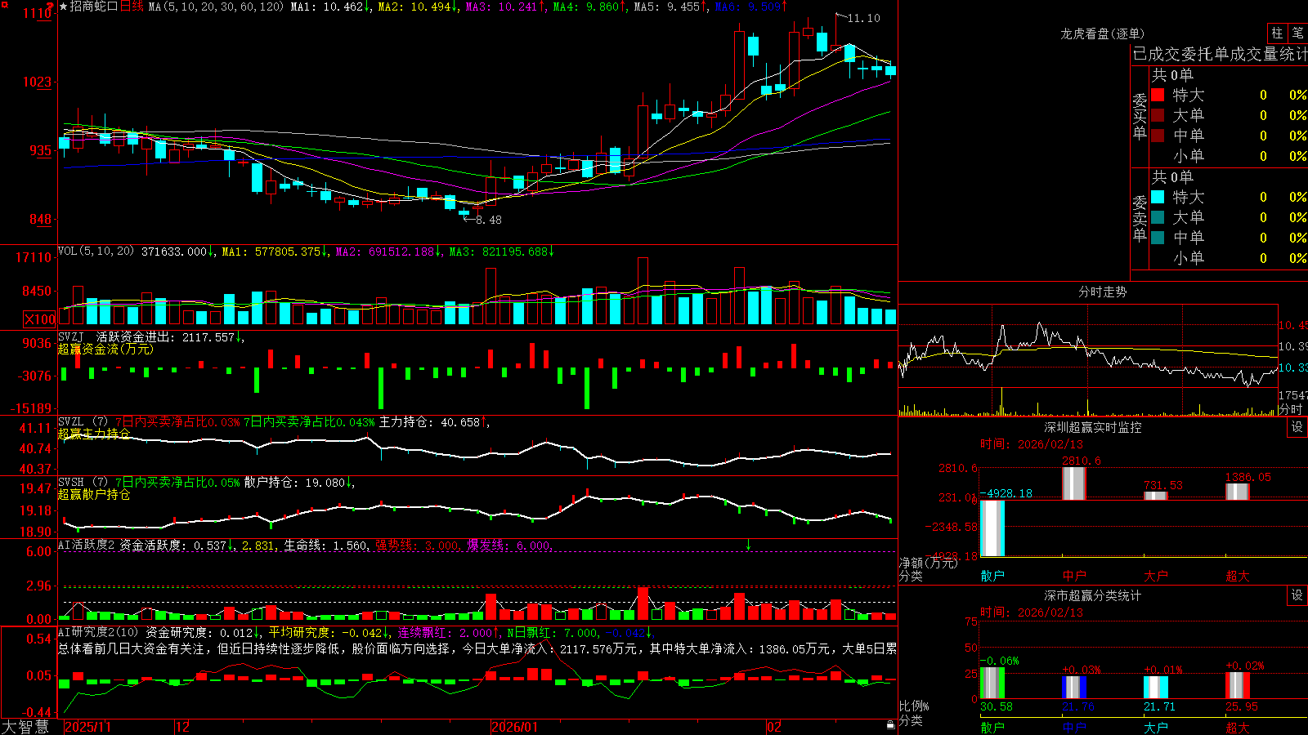This screenshot has height=735, width=1308.
Task: Click the 时间: 2026/02/13 in 实时监控 panel
Action: [x=1032, y=444]
